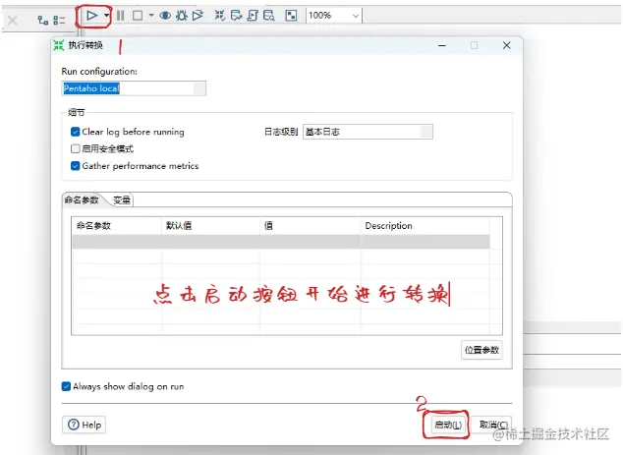Viewport: 623px width, 455px height.
Task: Switch to the 变量 tab
Action: 122,199
